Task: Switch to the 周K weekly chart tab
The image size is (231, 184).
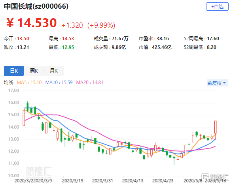Action: [34, 71]
